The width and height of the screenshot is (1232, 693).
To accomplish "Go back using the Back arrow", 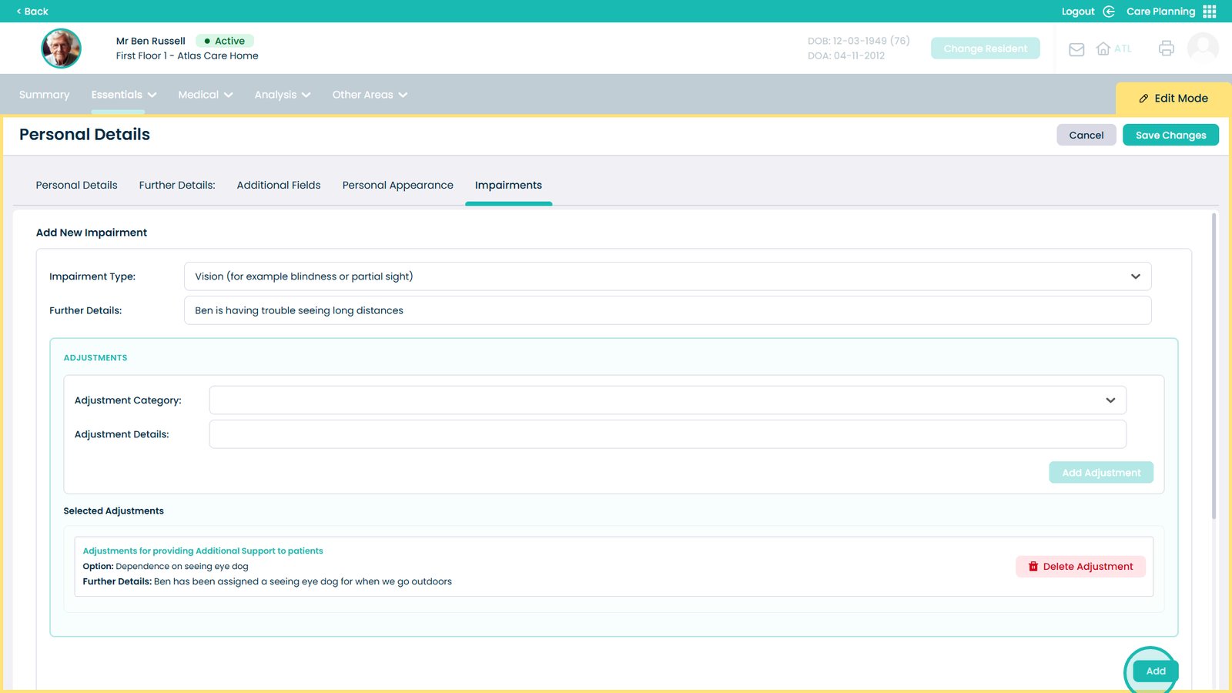I will pyautogui.click(x=32, y=12).
